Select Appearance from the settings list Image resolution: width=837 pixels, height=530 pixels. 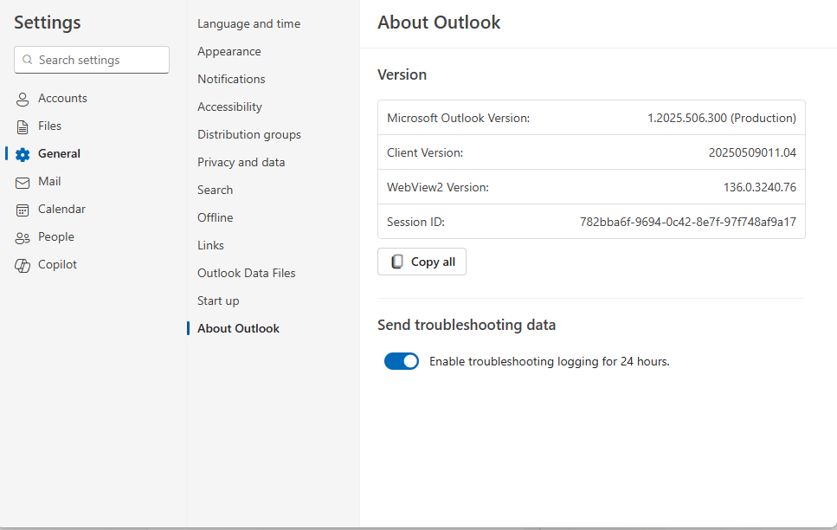229,51
